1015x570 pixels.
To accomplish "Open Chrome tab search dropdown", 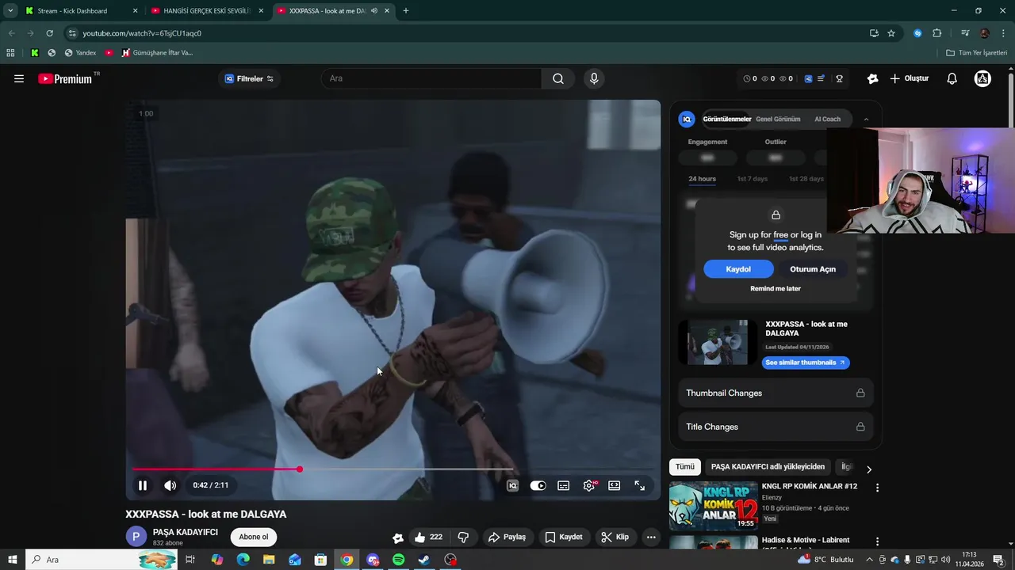I will coord(10,11).
